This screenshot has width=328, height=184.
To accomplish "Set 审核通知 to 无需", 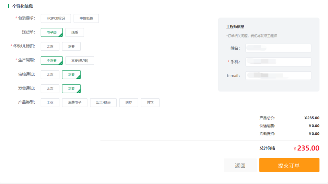I will click(x=50, y=75).
